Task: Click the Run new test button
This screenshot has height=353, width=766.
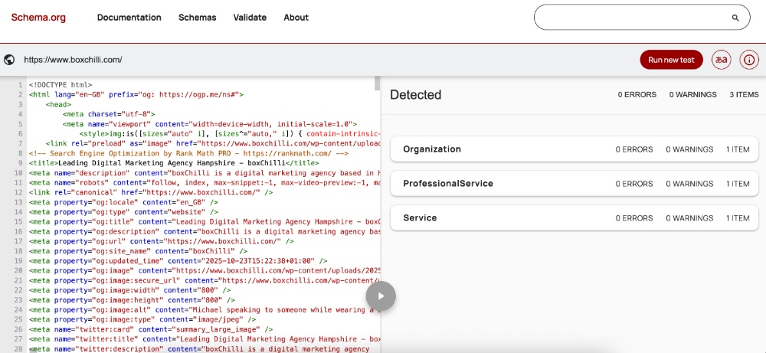Action: tap(671, 60)
